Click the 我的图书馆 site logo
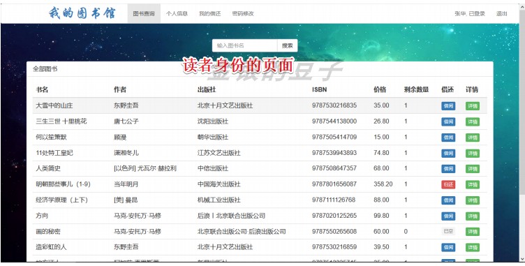This screenshot has width=525, height=266. point(82,13)
